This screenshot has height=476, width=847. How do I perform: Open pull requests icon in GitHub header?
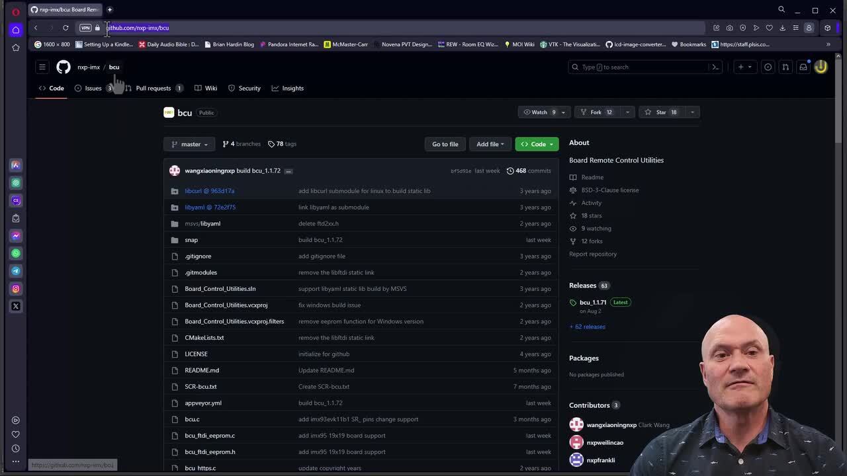[x=785, y=67]
